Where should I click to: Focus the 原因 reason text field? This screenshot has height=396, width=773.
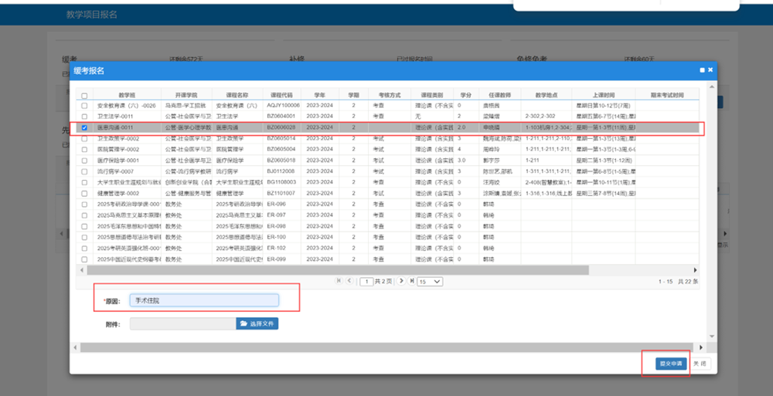point(204,300)
